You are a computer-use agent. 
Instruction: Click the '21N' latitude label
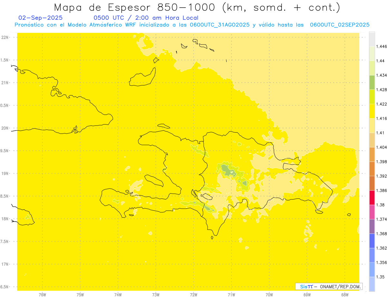coord(5,83)
